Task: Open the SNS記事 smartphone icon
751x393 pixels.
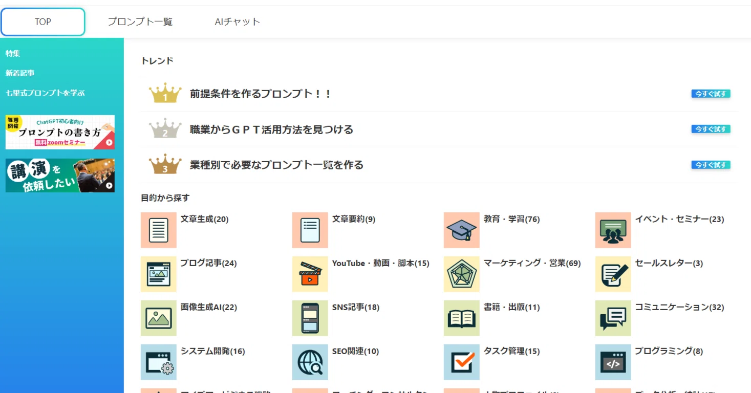Action: tap(310, 318)
